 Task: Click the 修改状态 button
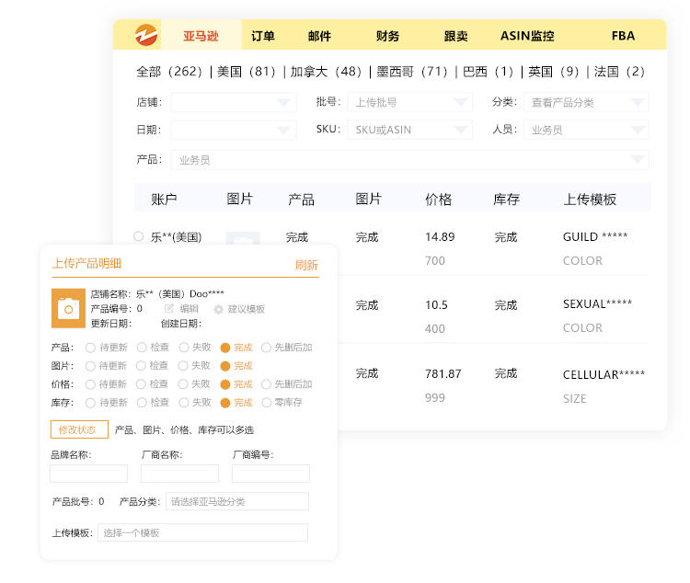coord(79,429)
